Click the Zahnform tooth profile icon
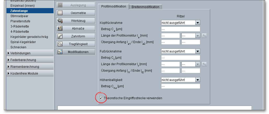269x114 pixels. pyautogui.click(x=60, y=36)
